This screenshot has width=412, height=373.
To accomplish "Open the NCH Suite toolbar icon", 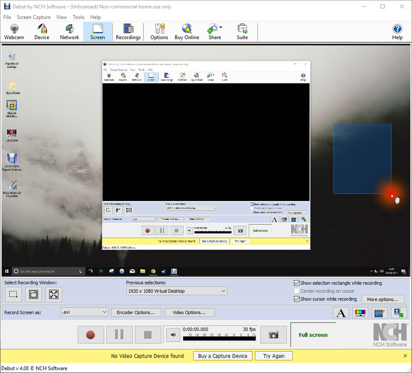I will [242, 32].
